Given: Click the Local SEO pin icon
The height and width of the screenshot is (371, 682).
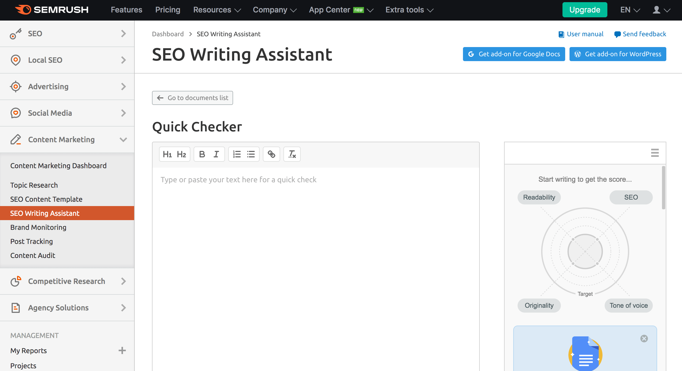Looking at the screenshot, I should [x=16, y=60].
